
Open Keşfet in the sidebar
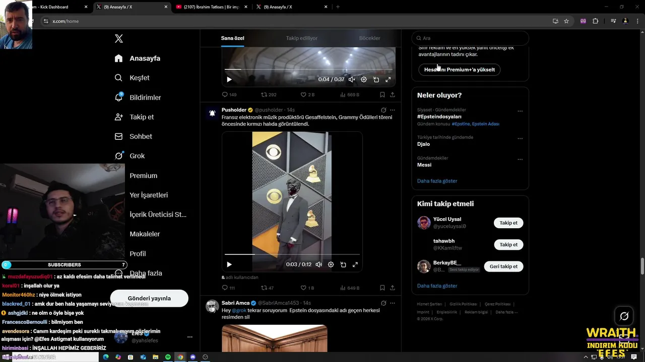(132, 78)
